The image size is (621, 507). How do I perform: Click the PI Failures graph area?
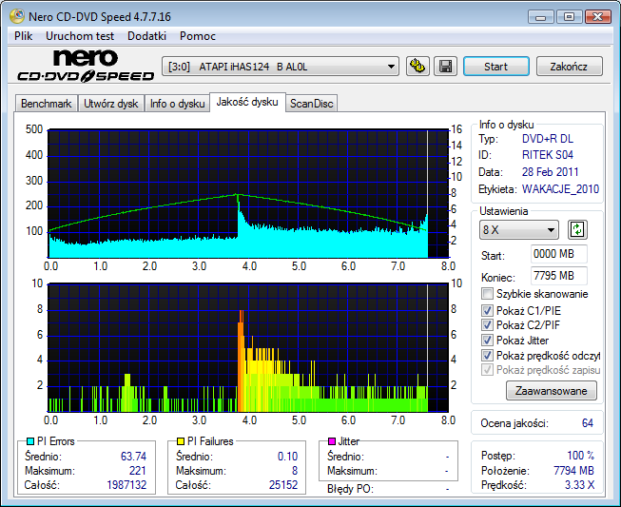pos(248,347)
